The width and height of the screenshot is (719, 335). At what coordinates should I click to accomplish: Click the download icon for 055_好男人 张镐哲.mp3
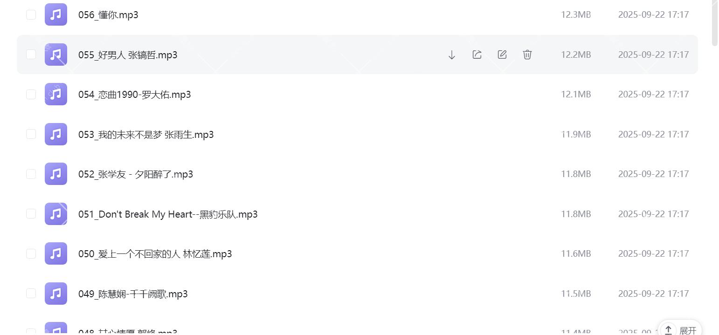[x=451, y=55]
